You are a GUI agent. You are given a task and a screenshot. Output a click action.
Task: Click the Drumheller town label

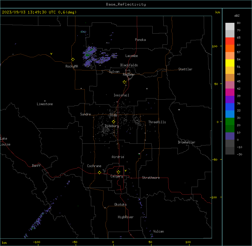187,142
